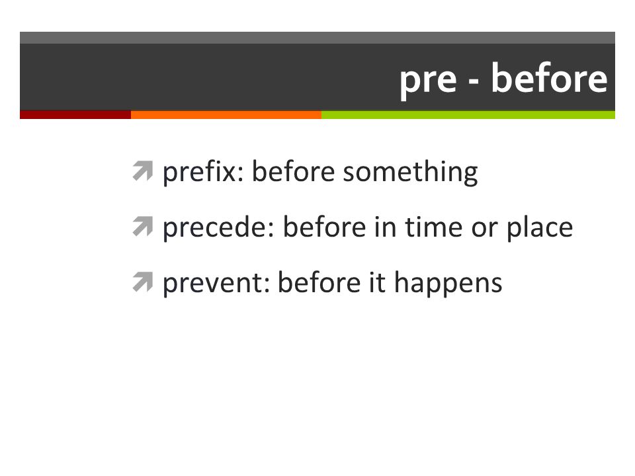
Task: Click the word 'happens' in last bullet
Action: pos(448,284)
